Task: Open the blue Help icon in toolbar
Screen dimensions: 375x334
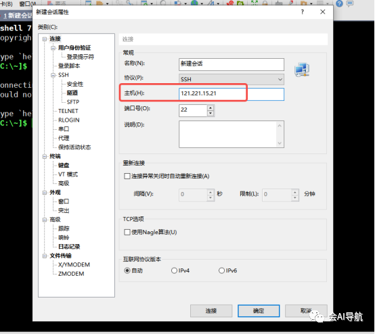Action: [x=339, y=3]
